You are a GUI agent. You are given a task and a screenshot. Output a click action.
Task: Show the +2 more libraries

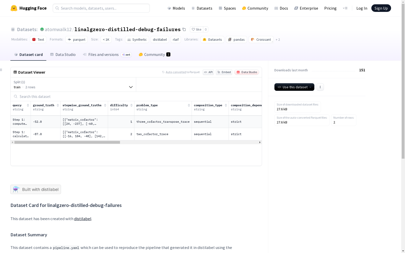278,39
